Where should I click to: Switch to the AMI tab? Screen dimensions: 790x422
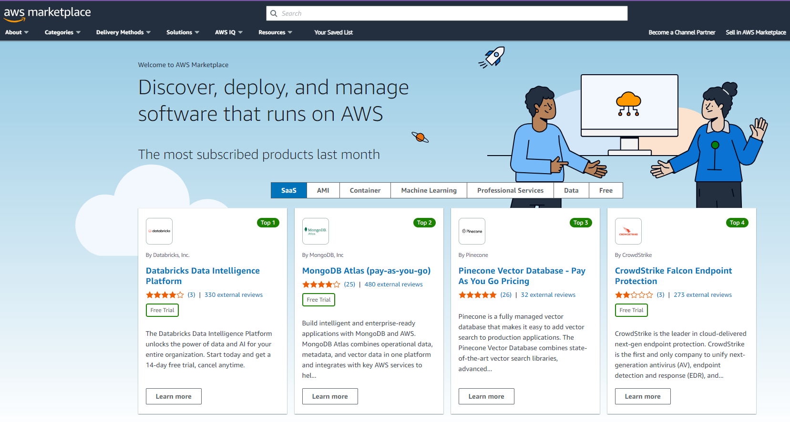(x=323, y=190)
